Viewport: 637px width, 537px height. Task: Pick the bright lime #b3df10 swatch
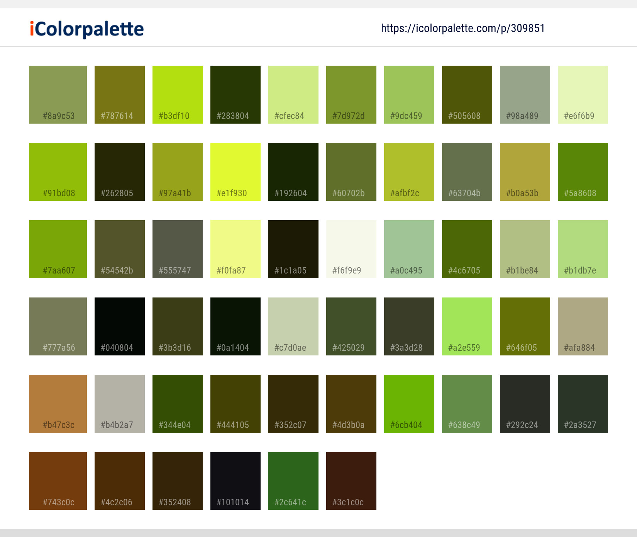tap(178, 95)
